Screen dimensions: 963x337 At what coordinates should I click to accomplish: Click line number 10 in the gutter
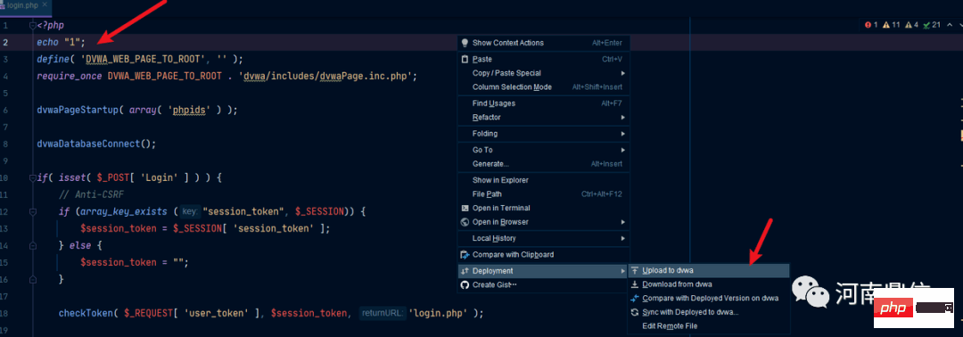pos(4,178)
